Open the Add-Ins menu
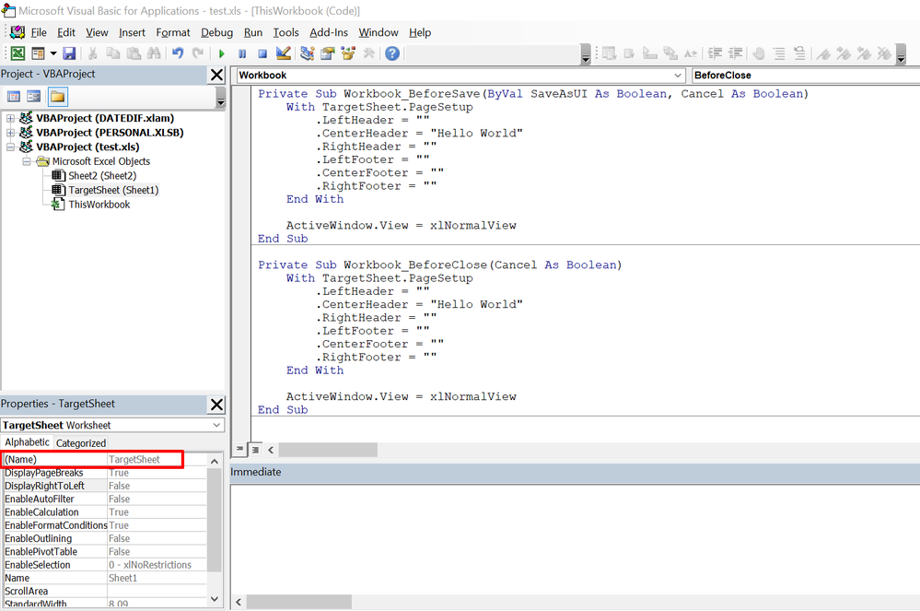920x611 pixels. [329, 32]
